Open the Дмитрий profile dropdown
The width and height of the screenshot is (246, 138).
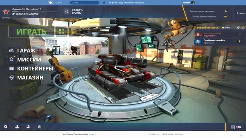click(189, 3)
